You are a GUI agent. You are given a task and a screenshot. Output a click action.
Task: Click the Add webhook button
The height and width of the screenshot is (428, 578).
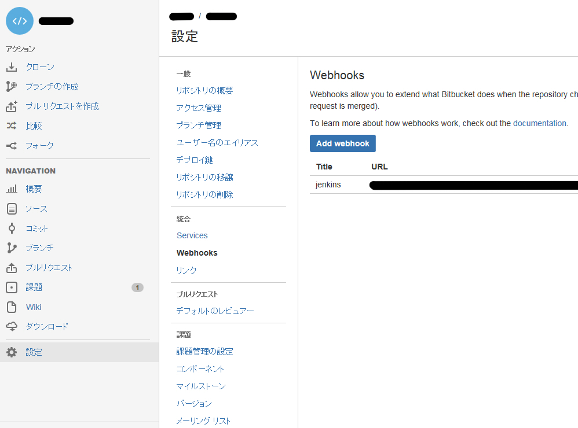pos(343,143)
